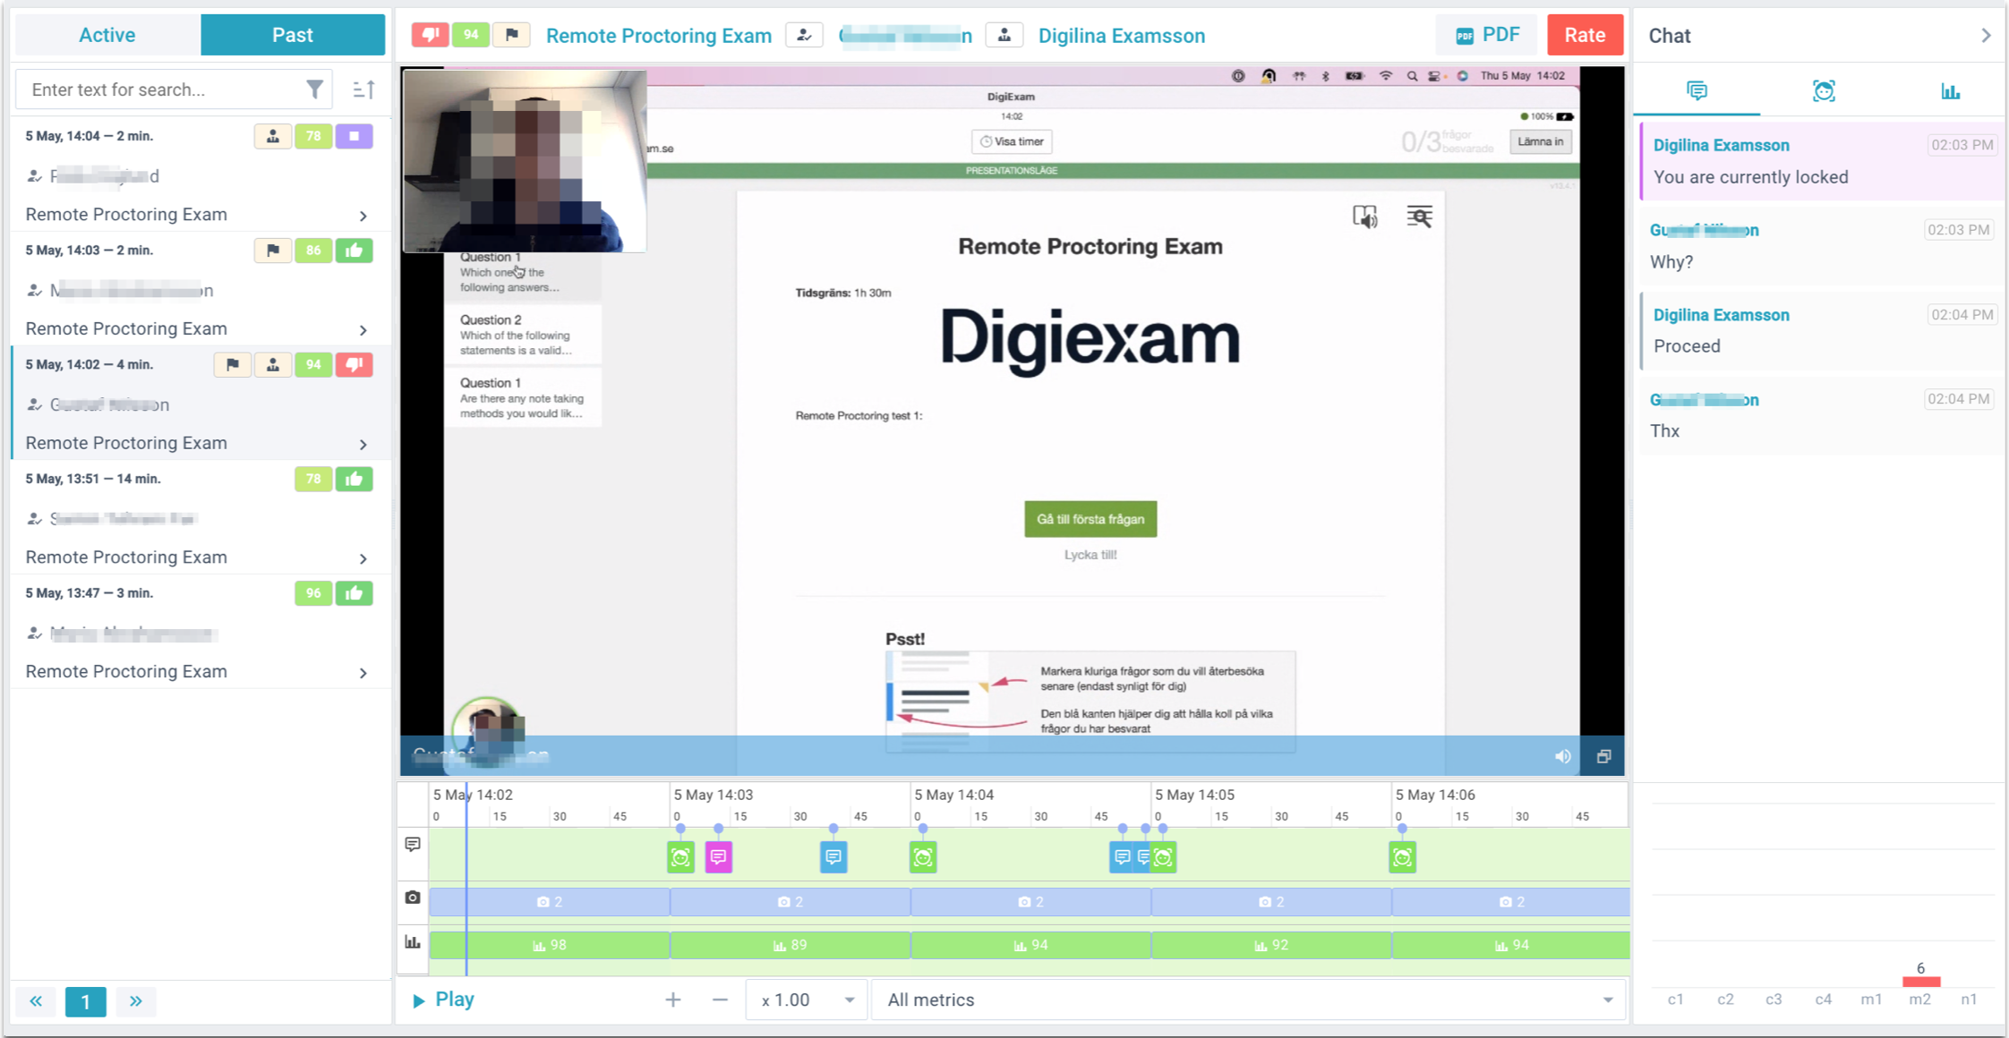The image size is (2009, 1038).
Task: Select the blue chat marker near 14:03:40
Action: (834, 857)
